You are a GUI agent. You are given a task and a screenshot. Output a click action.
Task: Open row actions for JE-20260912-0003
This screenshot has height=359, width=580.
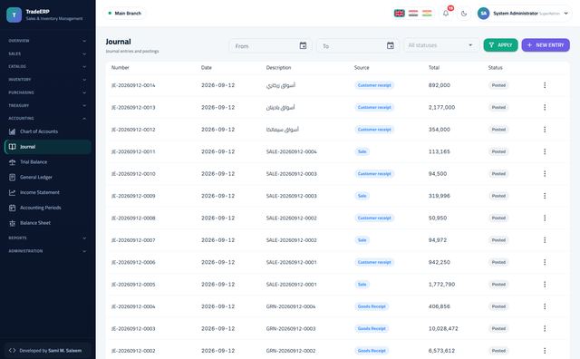pyautogui.click(x=545, y=329)
